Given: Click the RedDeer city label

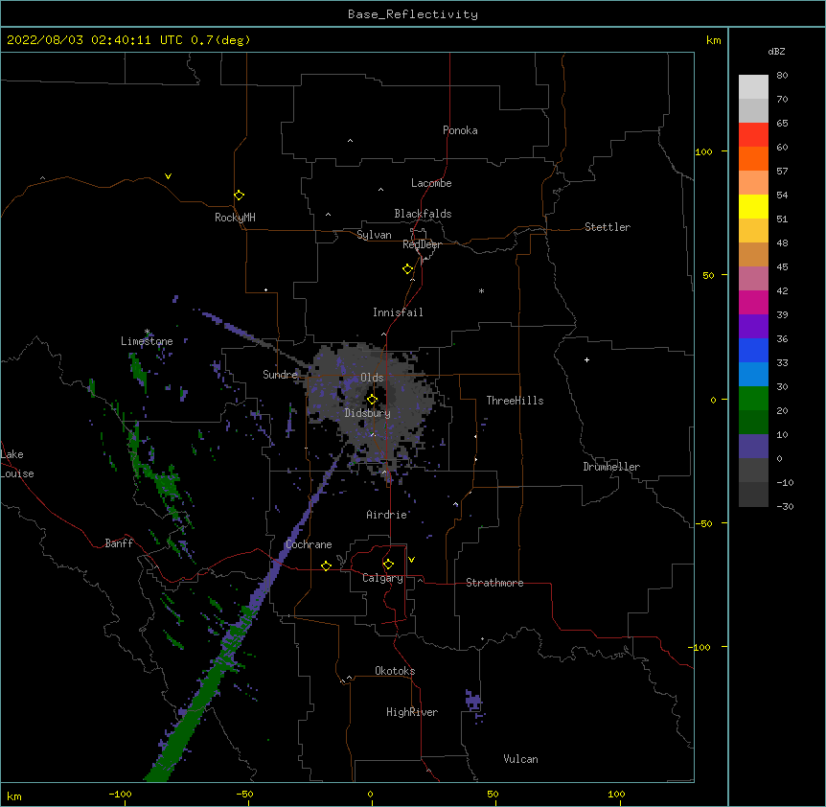Looking at the screenshot, I should [x=422, y=244].
